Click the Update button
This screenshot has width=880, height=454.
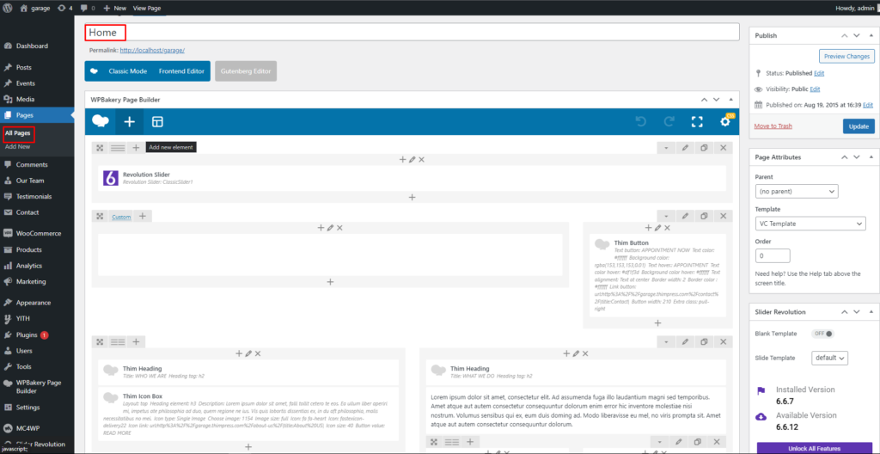859,126
